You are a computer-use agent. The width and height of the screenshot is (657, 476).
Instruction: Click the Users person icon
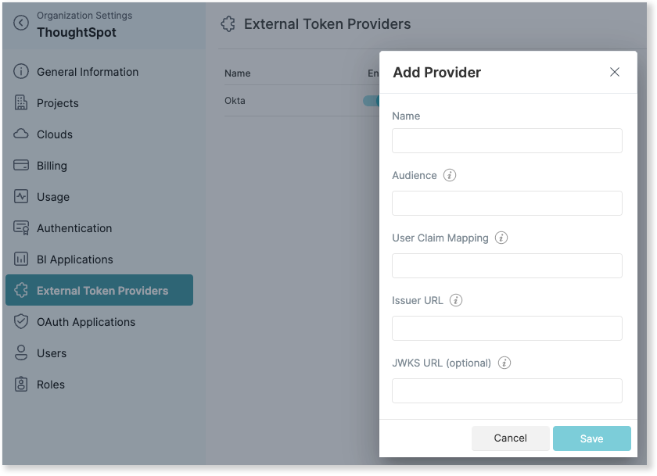coord(21,353)
